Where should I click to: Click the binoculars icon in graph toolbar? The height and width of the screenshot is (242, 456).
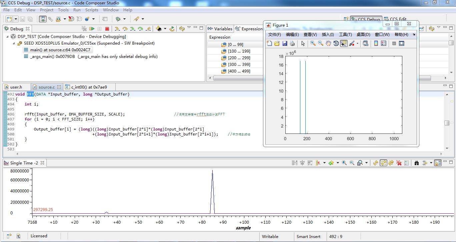[417, 163]
